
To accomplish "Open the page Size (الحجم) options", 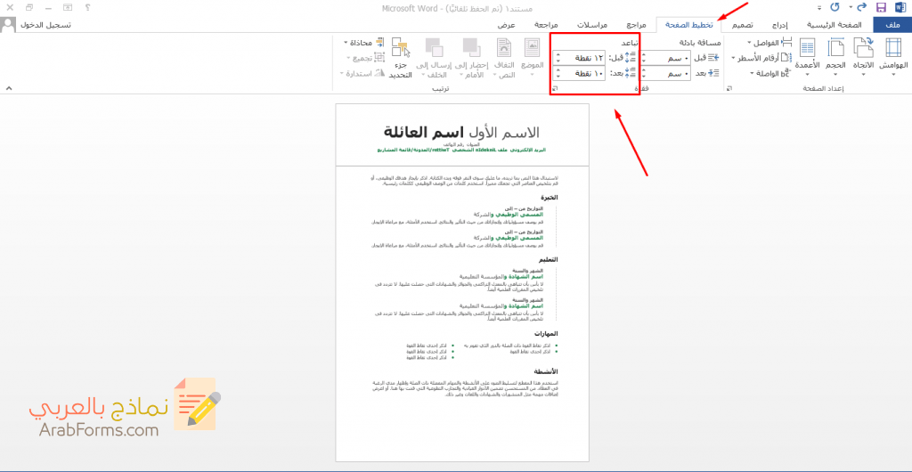I will [835, 55].
